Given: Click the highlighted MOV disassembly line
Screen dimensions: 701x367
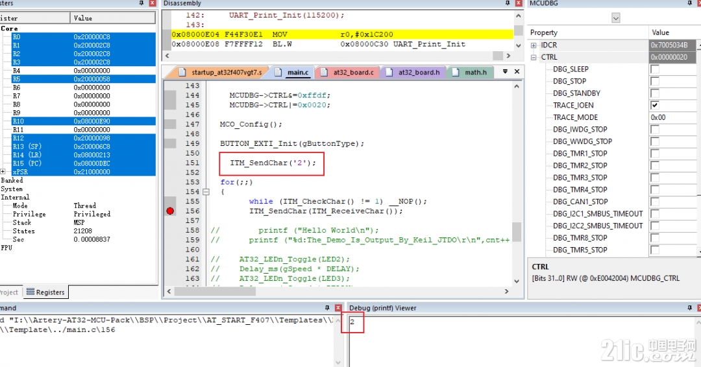Looking at the screenshot, I should [342, 34].
